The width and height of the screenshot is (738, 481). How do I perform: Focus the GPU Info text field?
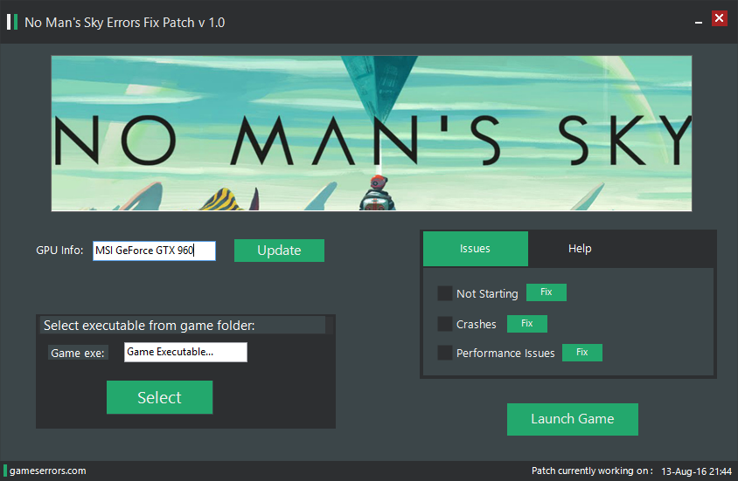155,251
